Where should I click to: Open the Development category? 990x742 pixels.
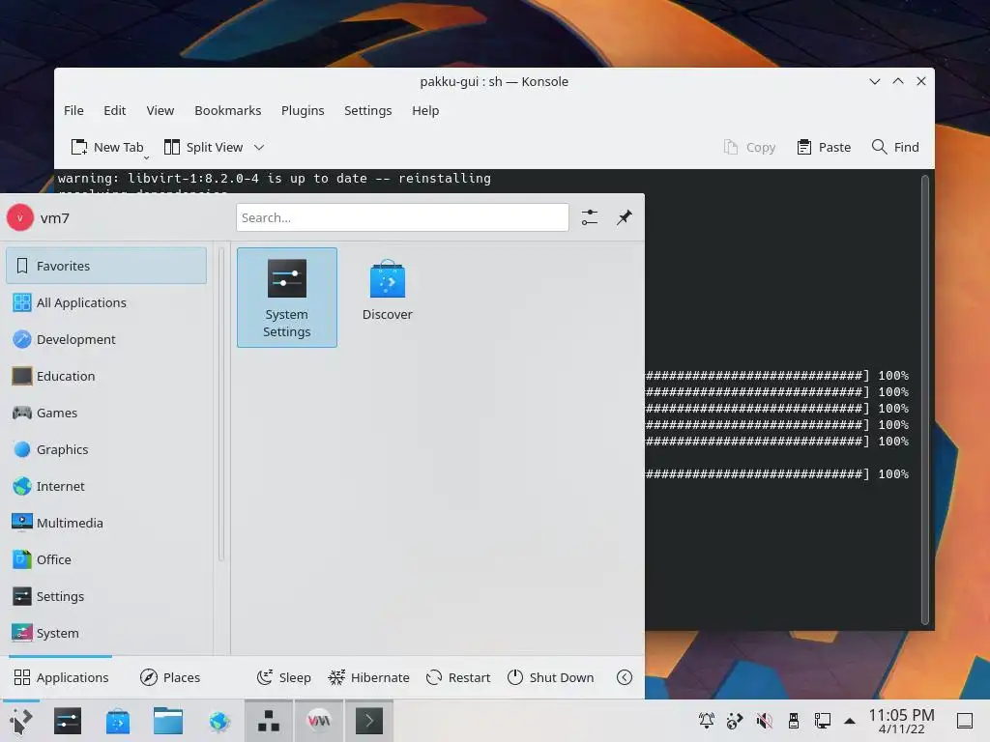click(106, 339)
